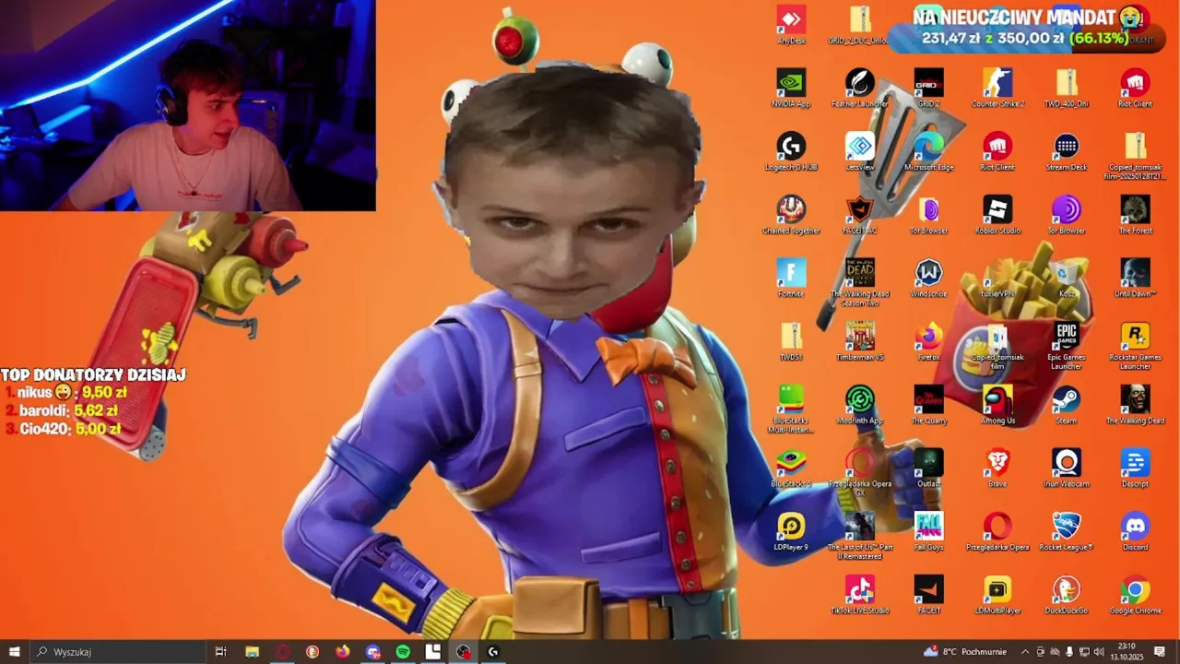Open the FACEIT AC shortcut

click(860, 216)
